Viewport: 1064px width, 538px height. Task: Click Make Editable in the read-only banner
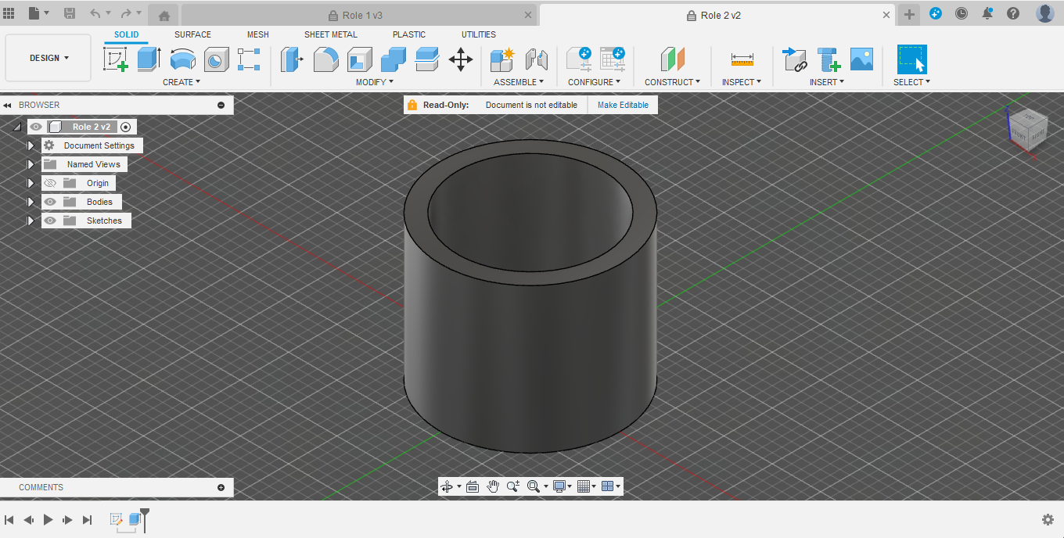[x=622, y=104]
